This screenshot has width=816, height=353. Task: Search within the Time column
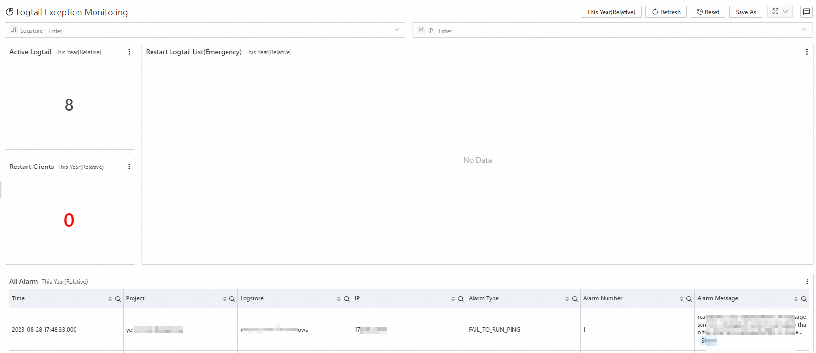pos(118,299)
